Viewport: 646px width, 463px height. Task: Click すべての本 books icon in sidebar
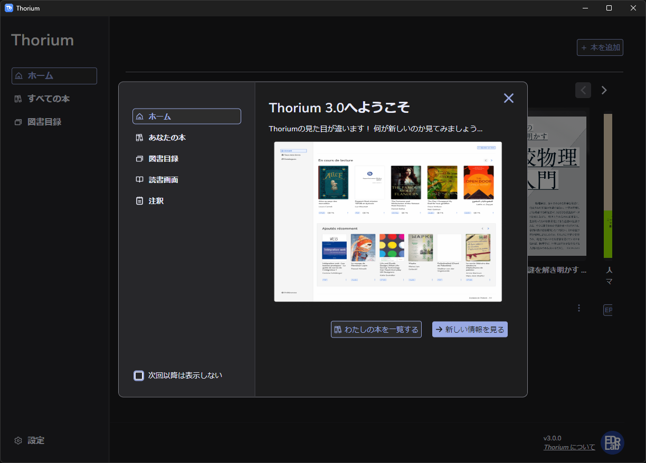point(18,99)
